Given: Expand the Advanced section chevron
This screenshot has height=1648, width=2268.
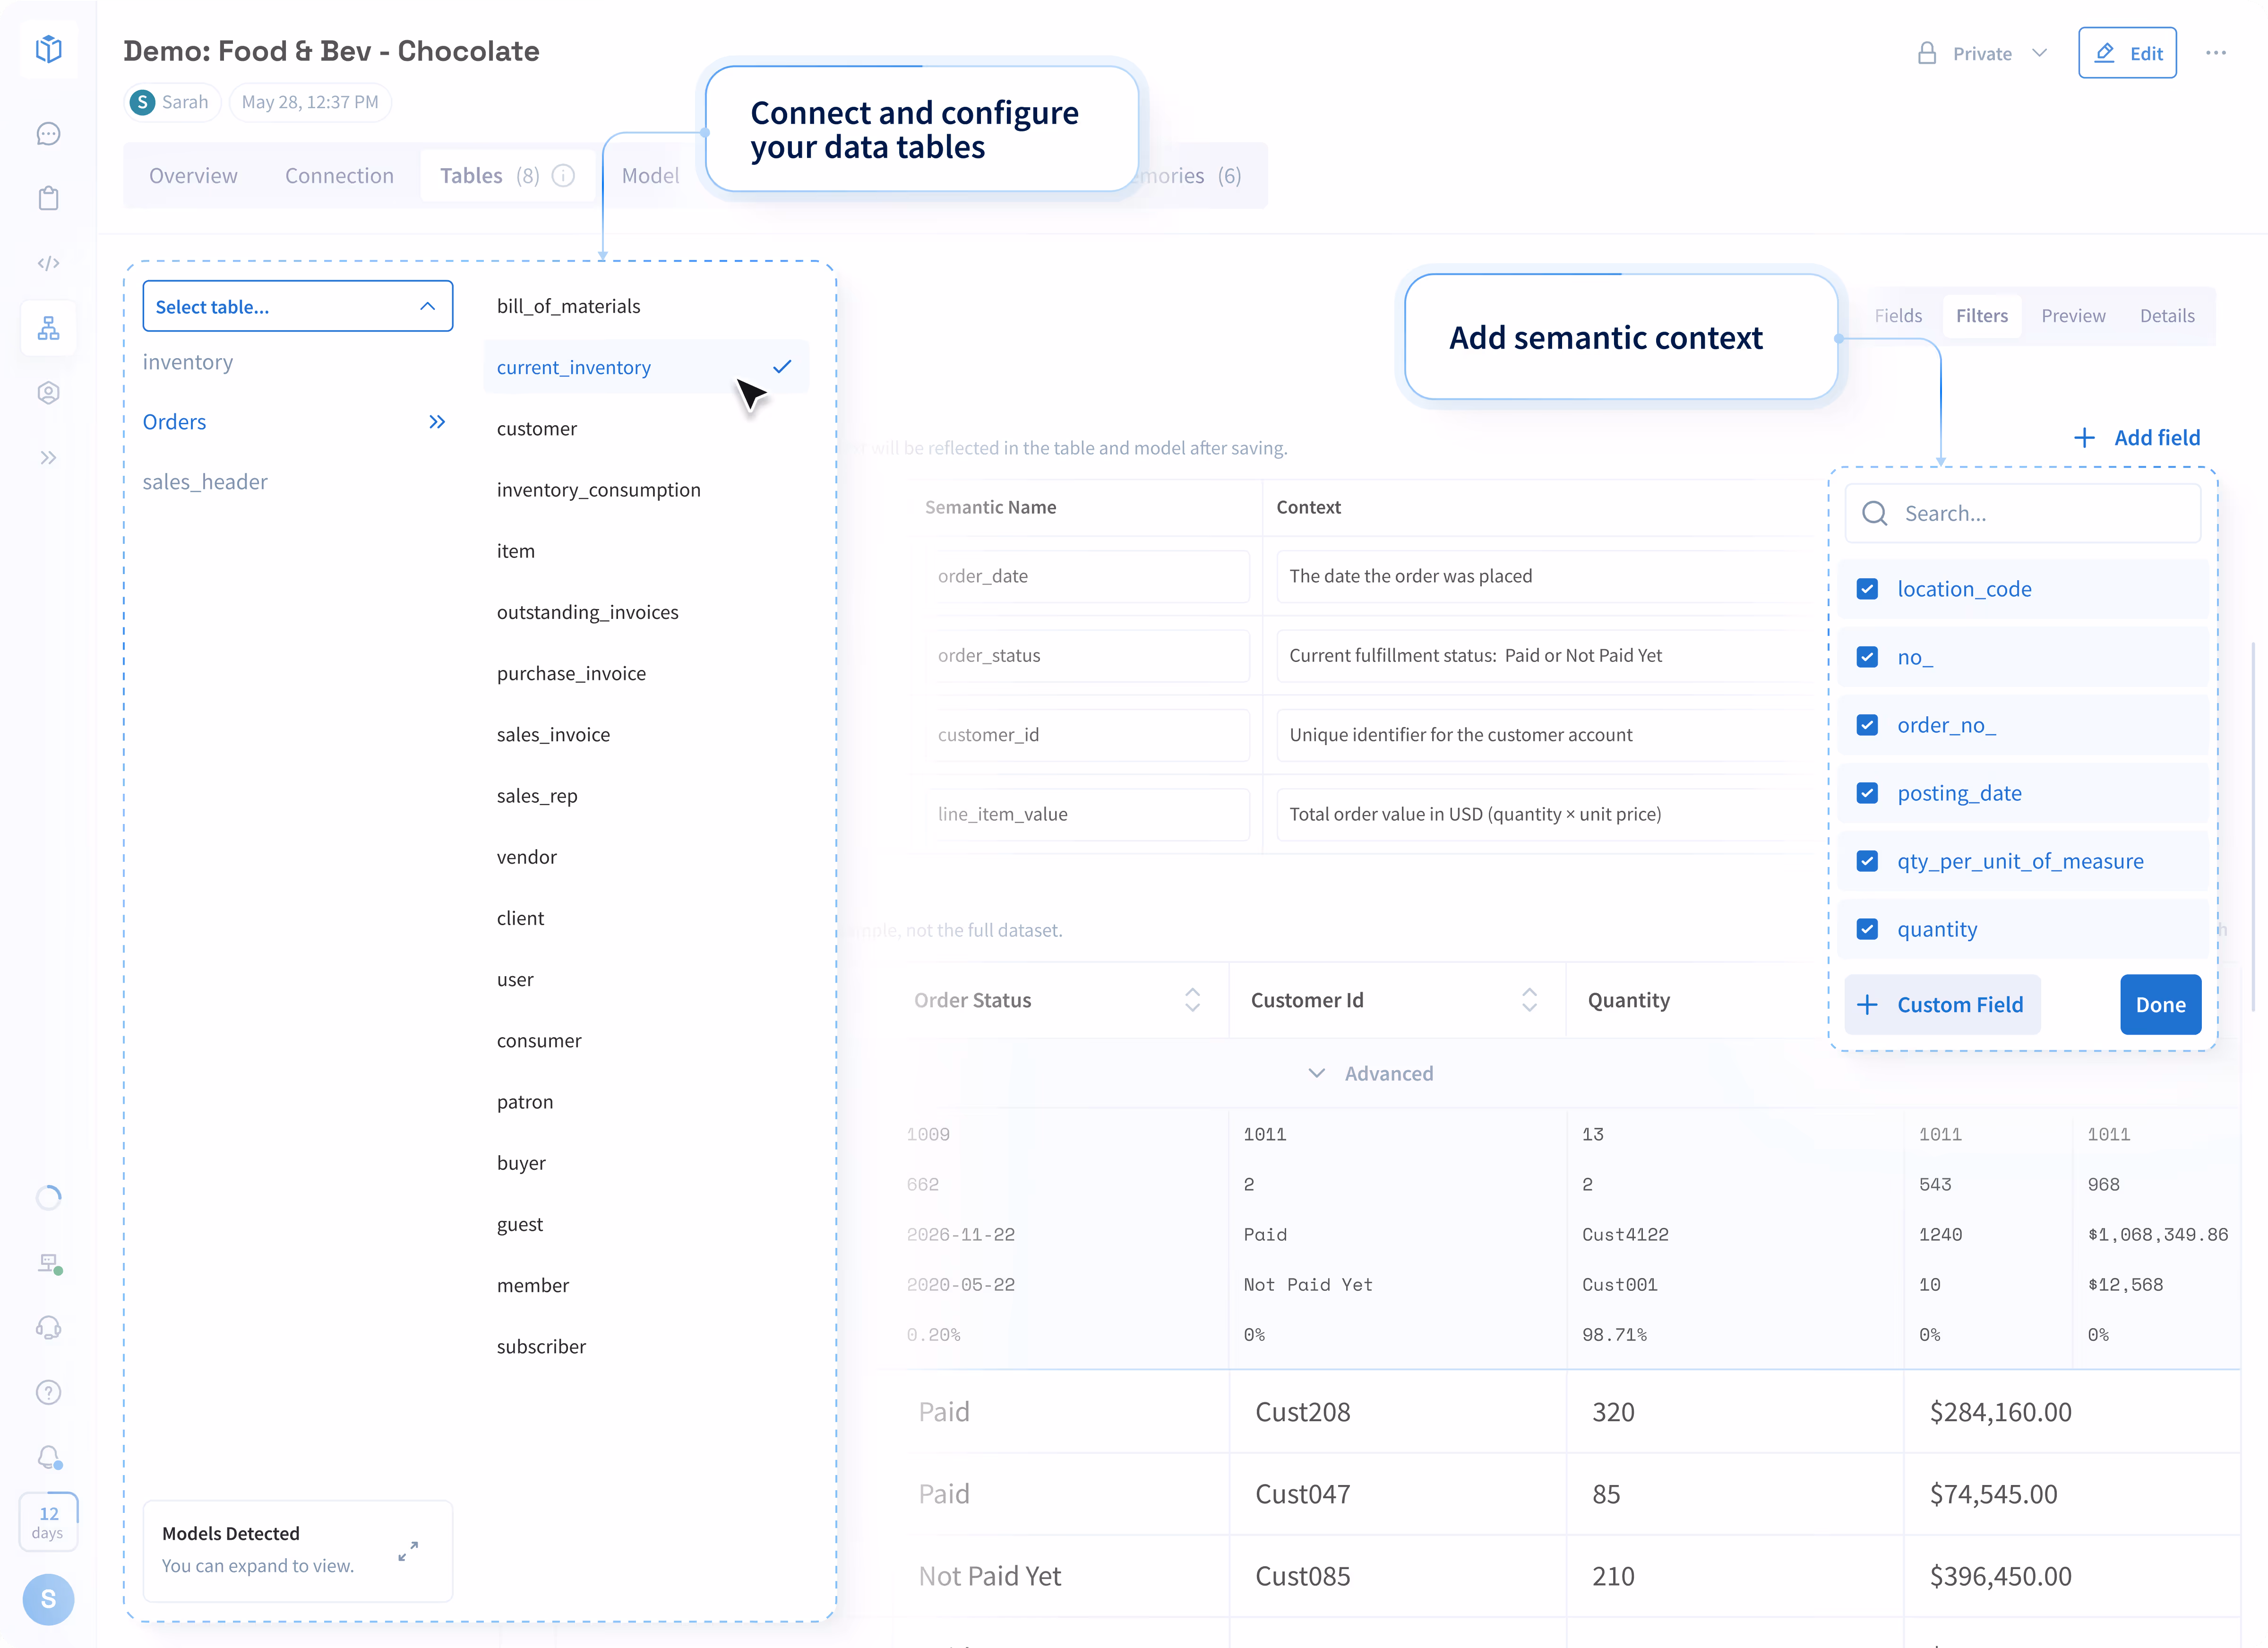Looking at the screenshot, I should (x=1317, y=1073).
